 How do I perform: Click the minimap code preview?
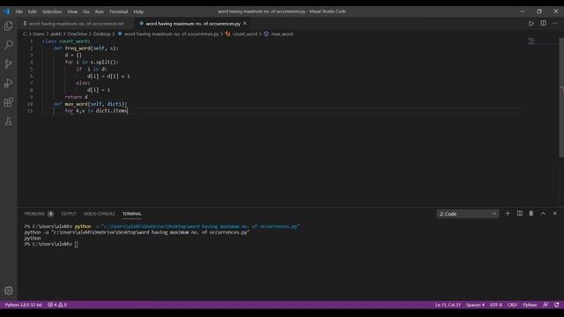pos(531,41)
